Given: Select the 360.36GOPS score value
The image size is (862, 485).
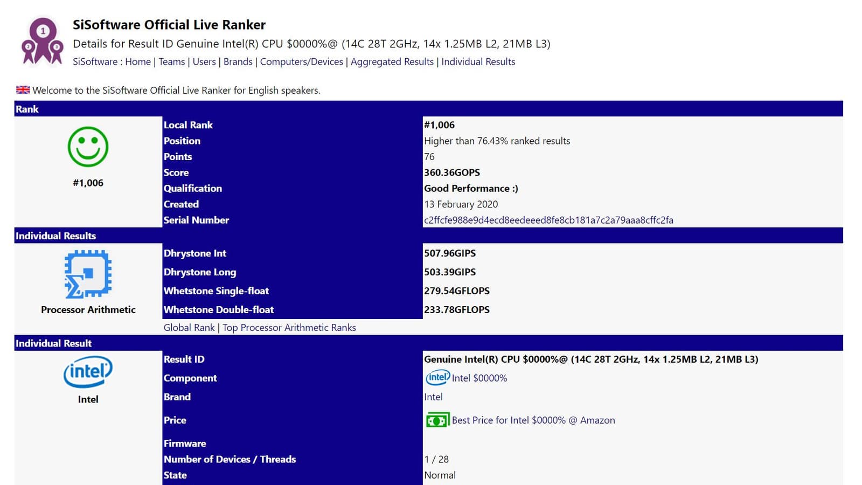Looking at the screenshot, I should tap(452, 172).
